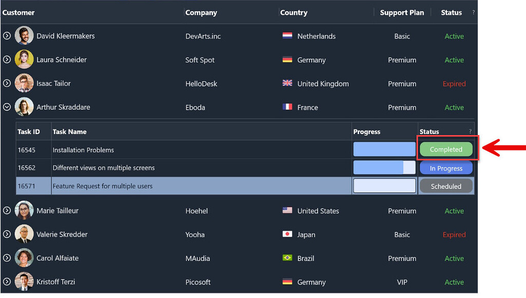Viewport: 526px width, 298px height.
Task: Click the France flag icon
Action: (287, 107)
